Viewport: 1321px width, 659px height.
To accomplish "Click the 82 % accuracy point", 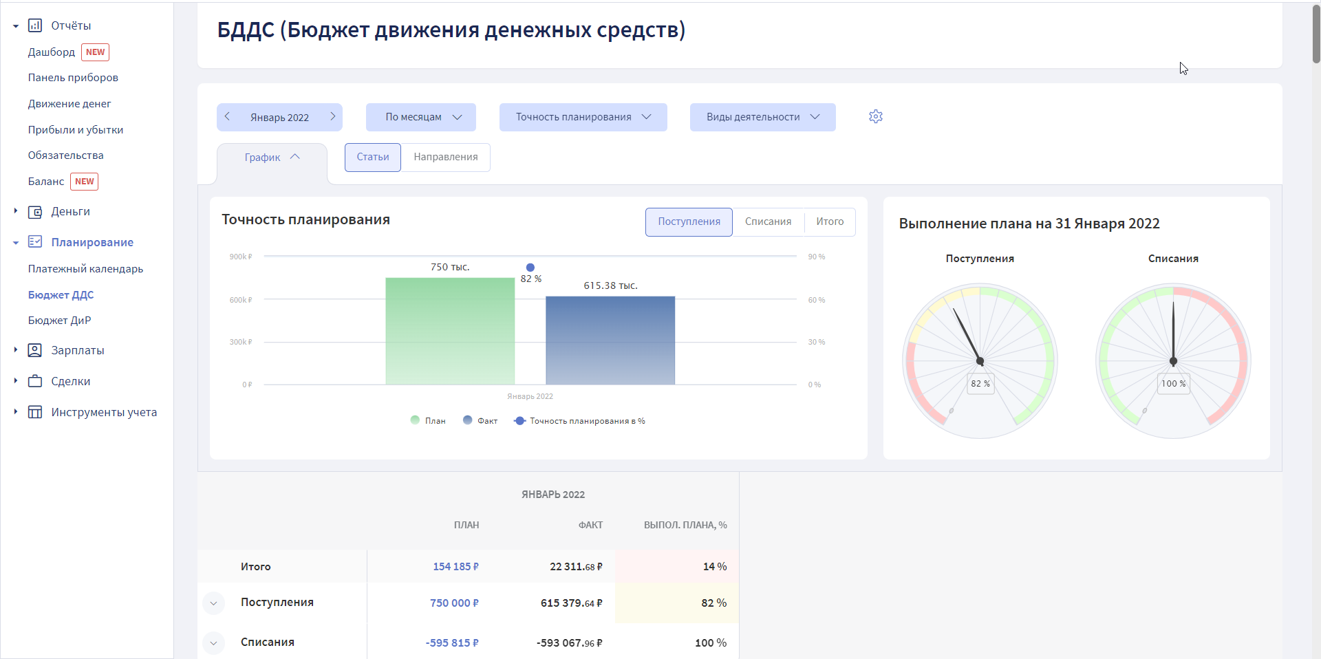I will click(x=530, y=268).
